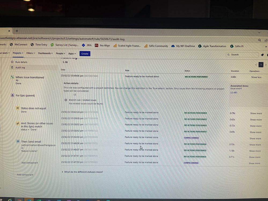
Task: Open a new browser tab with the plus
Action: coord(17,31)
